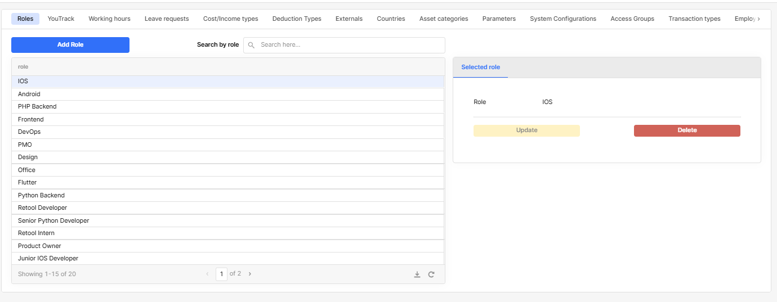Click the yellow Update button

point(526,130)
